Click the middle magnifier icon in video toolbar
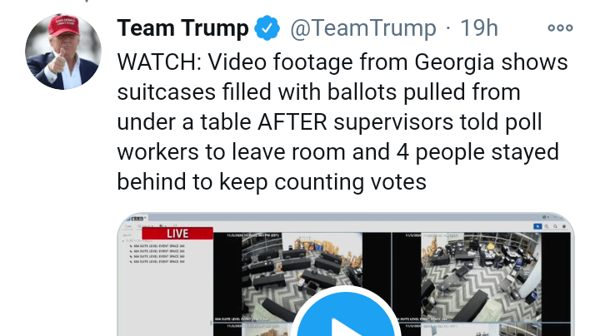The image size is (600, 336). point(555,226)
